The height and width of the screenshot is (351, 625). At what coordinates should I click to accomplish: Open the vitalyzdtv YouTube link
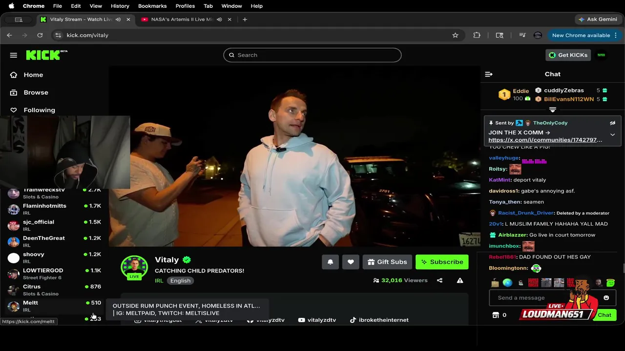(x=317, y=320)
